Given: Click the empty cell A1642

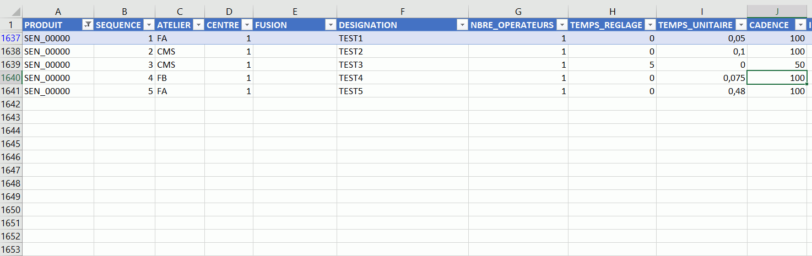Looking at the screenshot, I should 58,104.
